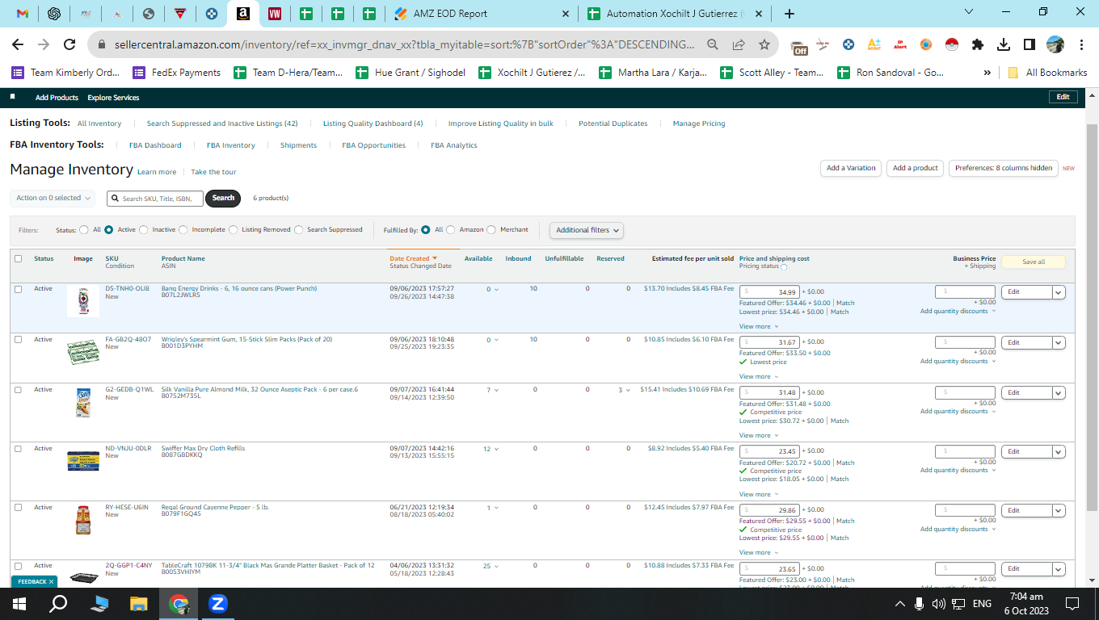Expand View more for Bang Energy pricing
1099x620 pixels.
pos(759,326)
